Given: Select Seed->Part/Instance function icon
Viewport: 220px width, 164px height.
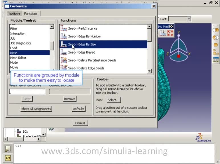Looking at the screenshot, I should tap(64, 28).
